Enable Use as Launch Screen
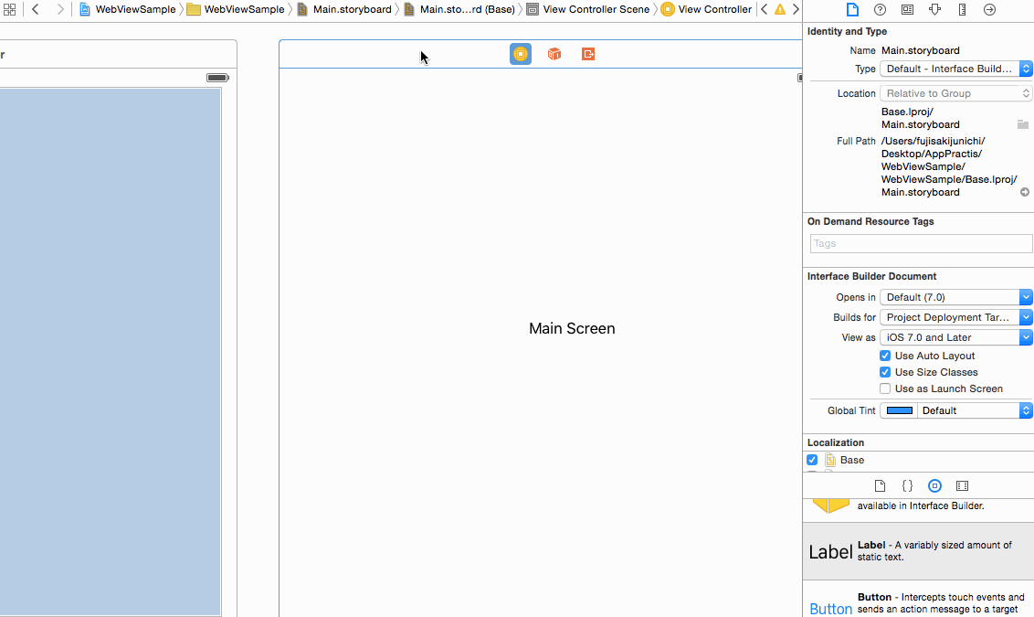The image size is (1034, 617). [x=885, y=388]
